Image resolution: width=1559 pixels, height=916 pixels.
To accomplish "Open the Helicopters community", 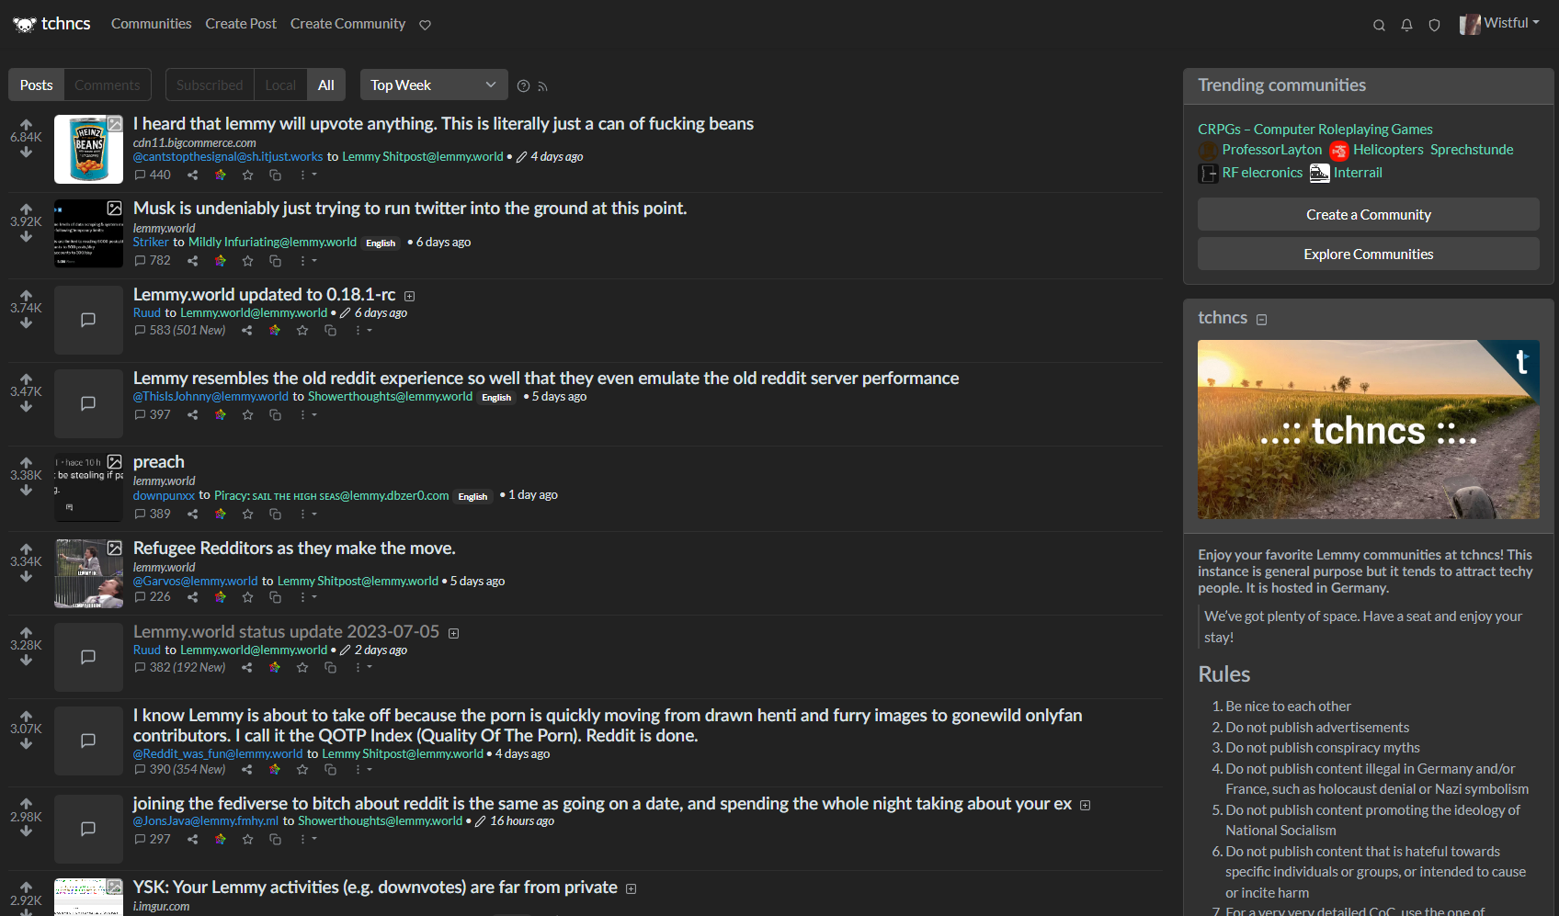I will coord(1376,150).
